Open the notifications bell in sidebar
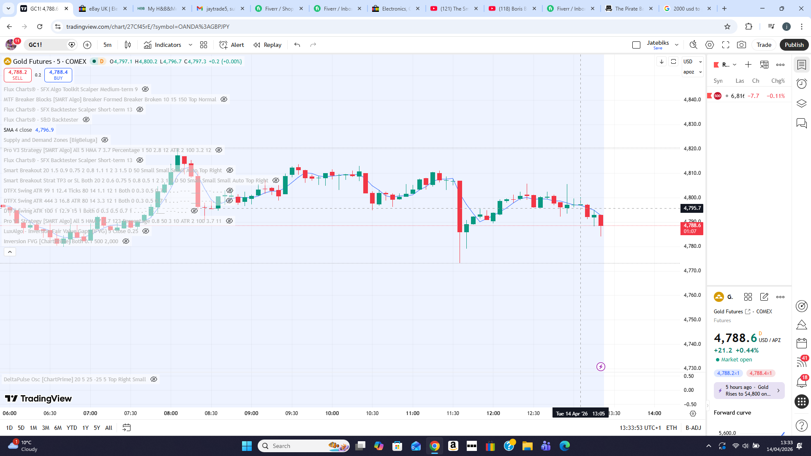 801,382
